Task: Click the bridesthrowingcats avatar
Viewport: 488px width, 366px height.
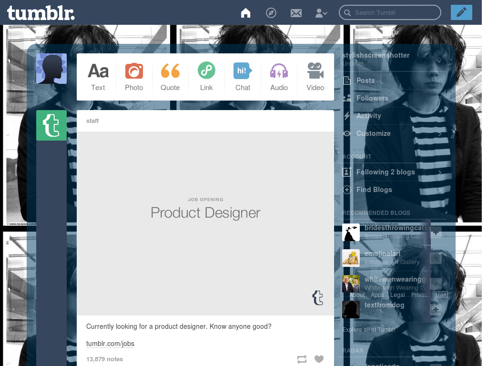Action: tap(351, 233)
